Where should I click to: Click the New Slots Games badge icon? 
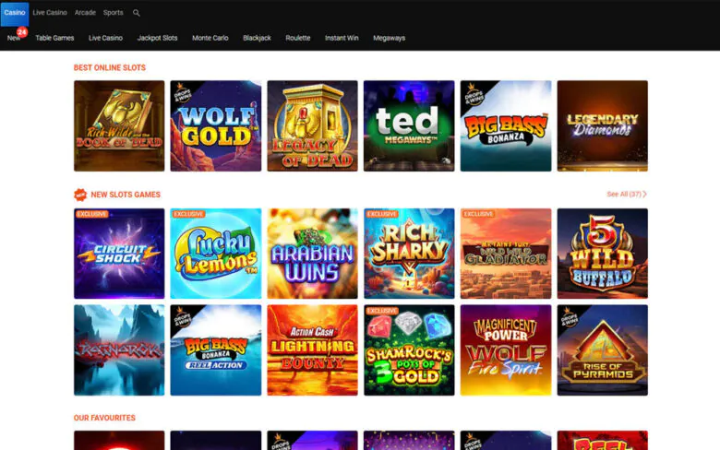(80, 195)
